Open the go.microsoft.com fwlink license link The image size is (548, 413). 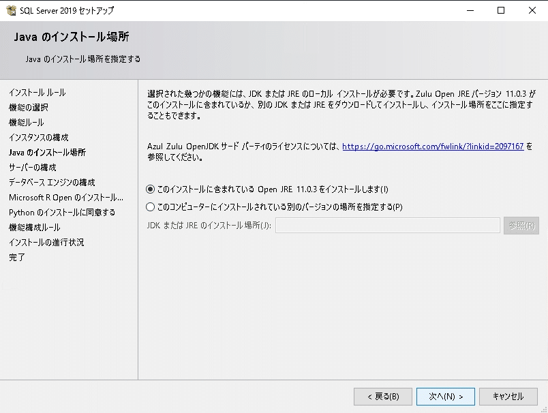pos(433,147)
